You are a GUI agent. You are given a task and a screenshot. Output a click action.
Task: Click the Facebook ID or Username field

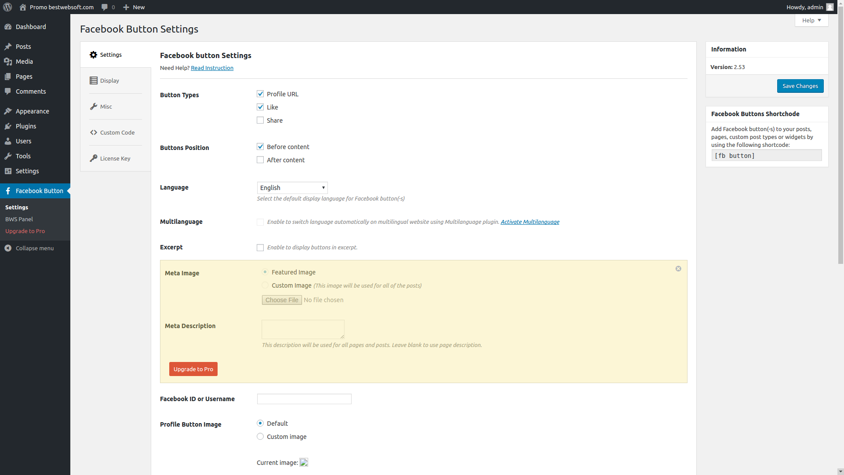coord(304,399)
